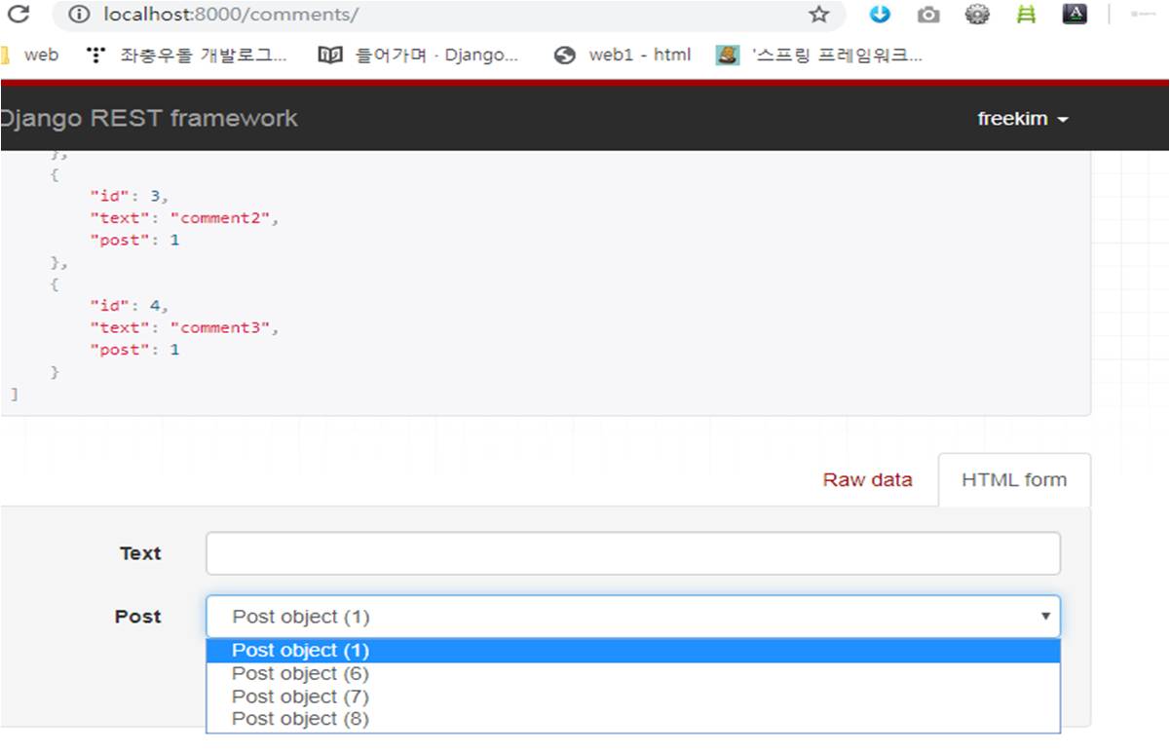Screen dimensions: 1170x753
Task: Open the blue download arrow extension
Action: (880, 15)
